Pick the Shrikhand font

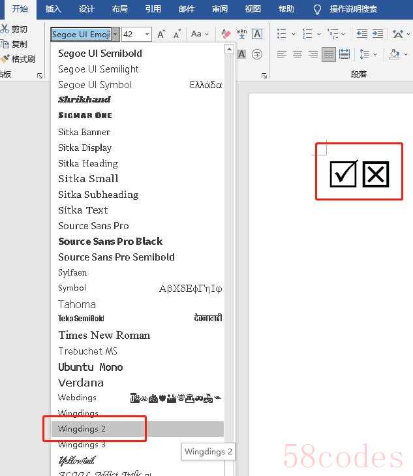138,99
